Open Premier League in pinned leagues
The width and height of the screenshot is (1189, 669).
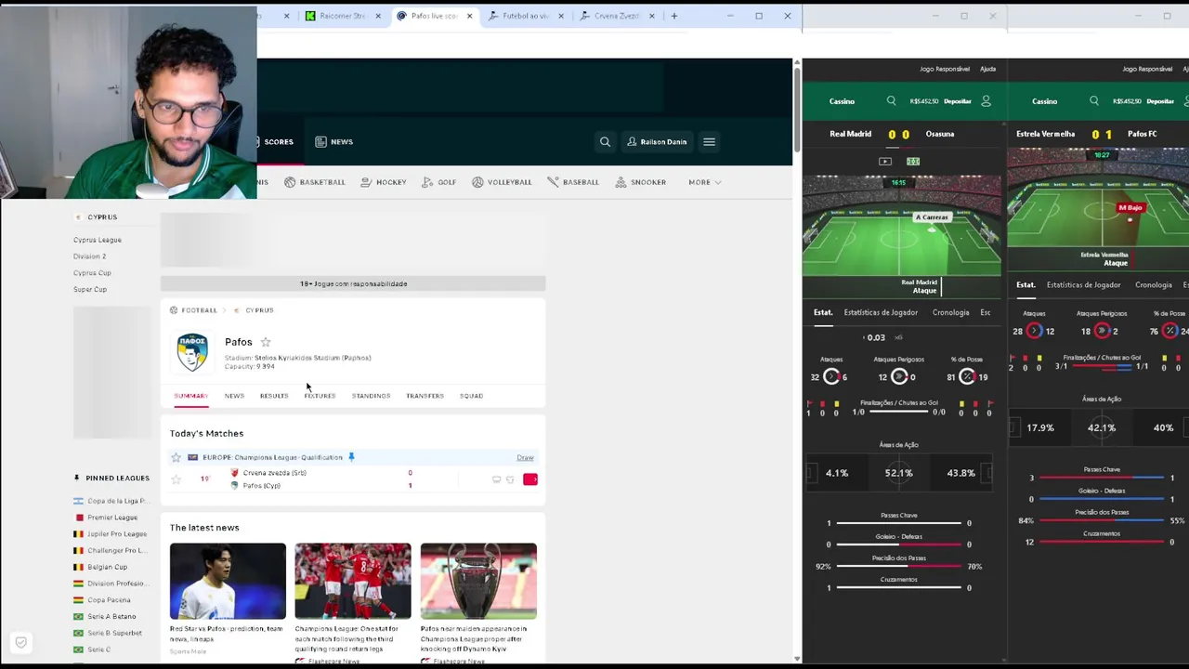pyautogui.click(x=112, y=518)
